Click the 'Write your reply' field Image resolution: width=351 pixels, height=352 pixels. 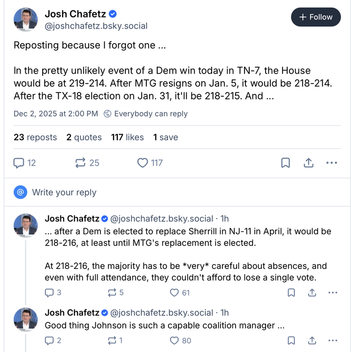tap(64, 192)
